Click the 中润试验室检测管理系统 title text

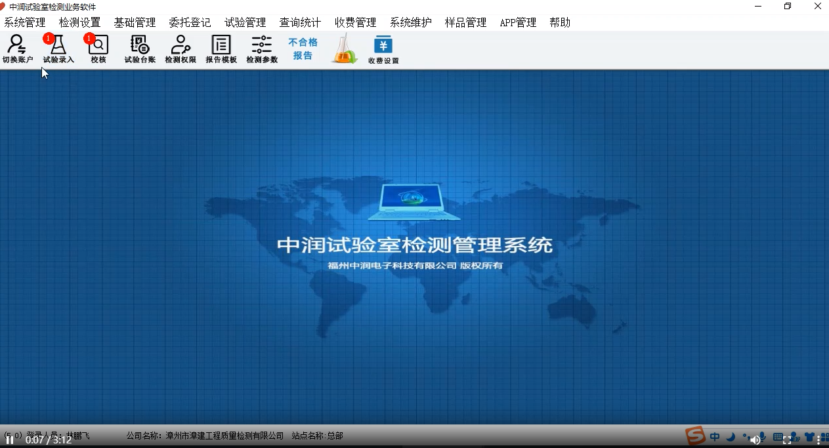415,245
